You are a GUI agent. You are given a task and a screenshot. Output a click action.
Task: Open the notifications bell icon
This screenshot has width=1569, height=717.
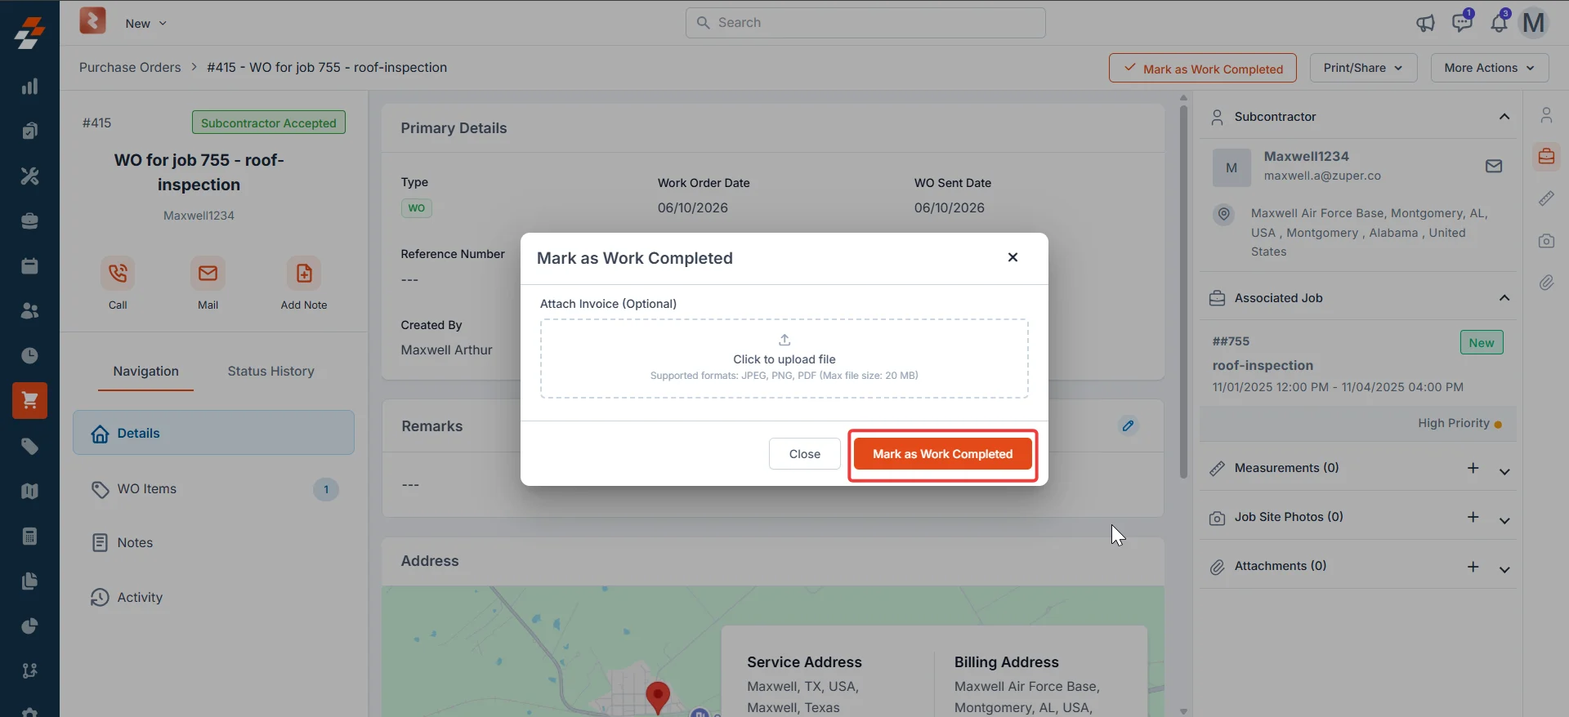pyautogui.click(x=1499, y=23)
